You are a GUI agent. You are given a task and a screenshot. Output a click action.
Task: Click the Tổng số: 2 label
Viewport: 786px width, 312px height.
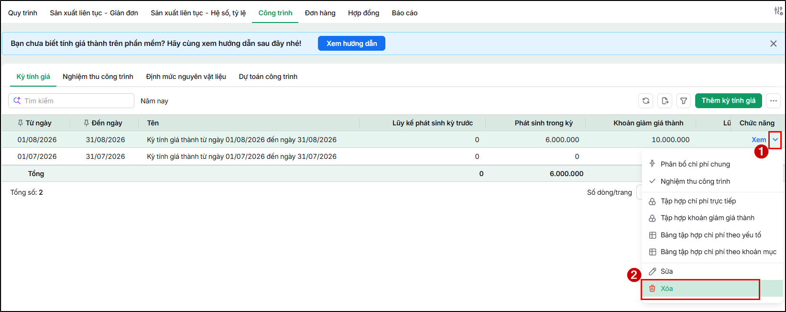coord(27,192)
